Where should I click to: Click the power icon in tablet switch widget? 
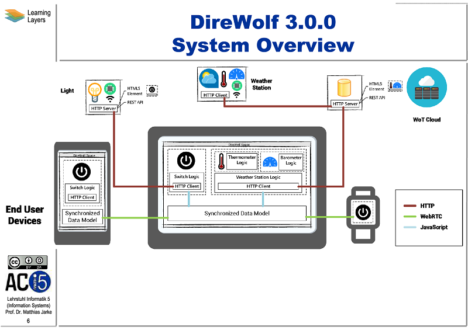point(186,161)
